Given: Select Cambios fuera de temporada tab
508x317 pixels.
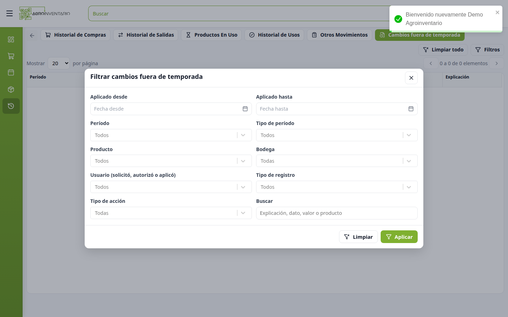Looking at the screenshot, I should click(x=420, y=35).
